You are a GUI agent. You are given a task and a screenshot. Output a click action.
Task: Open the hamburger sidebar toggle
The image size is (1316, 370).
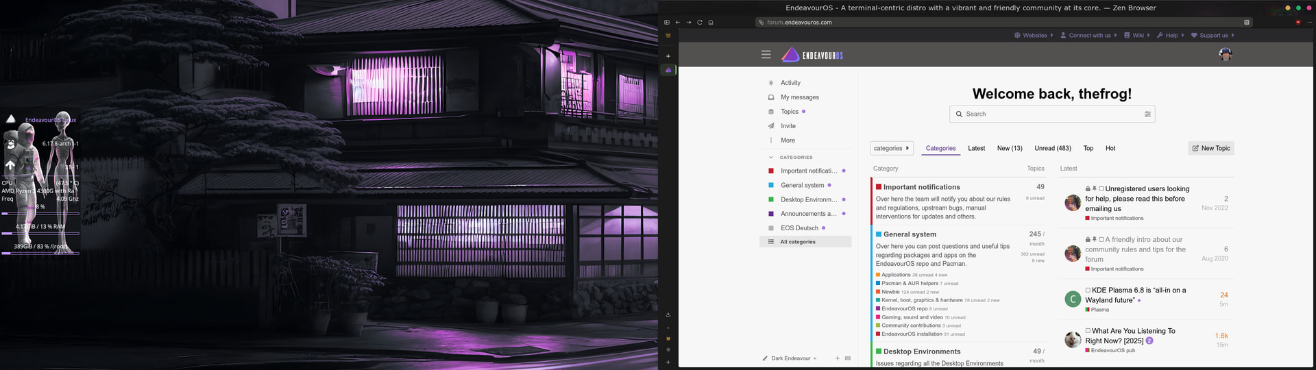tap(766, 55)
